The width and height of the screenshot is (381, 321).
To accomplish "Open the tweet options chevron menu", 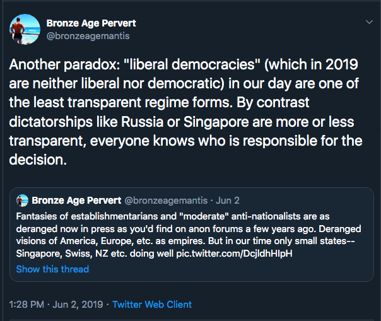I will (369, 23).
